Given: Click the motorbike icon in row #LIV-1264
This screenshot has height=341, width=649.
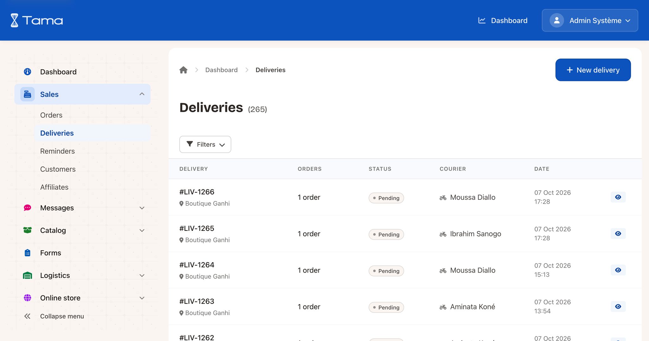Looking at the screenshot, I should [443, 270].
